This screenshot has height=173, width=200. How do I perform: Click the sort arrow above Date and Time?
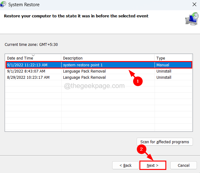(33, 55)
